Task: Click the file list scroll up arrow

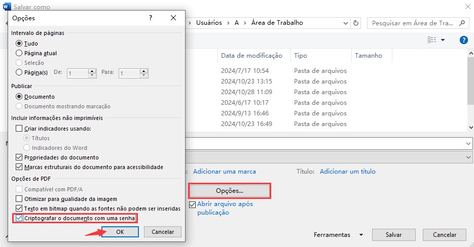Action: (x=470, y=53)
